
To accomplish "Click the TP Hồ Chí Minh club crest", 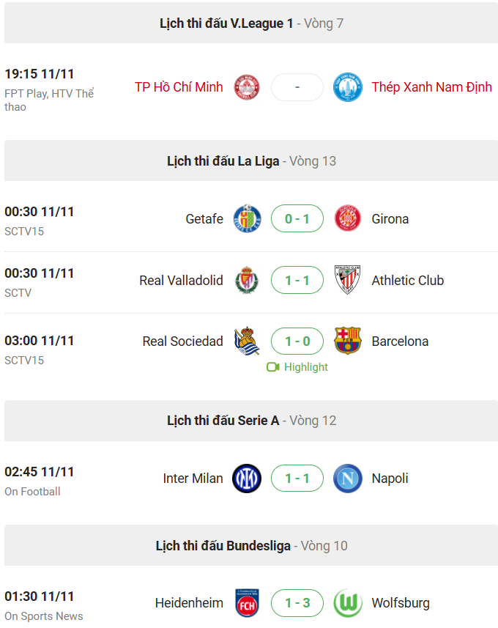I will [x=247, y=87].
